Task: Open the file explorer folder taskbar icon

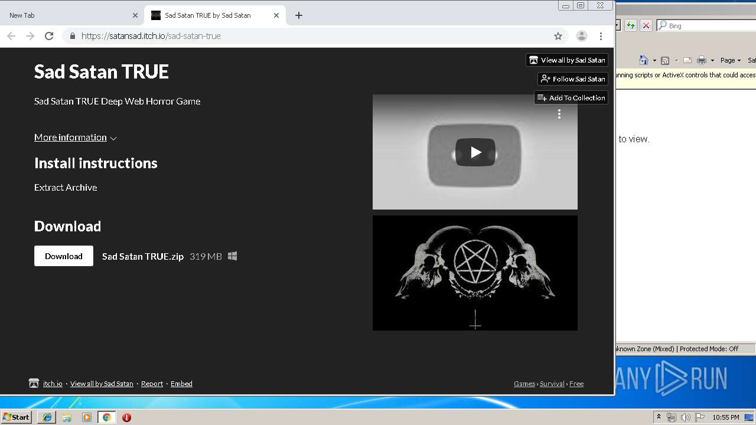Action: 67,417
